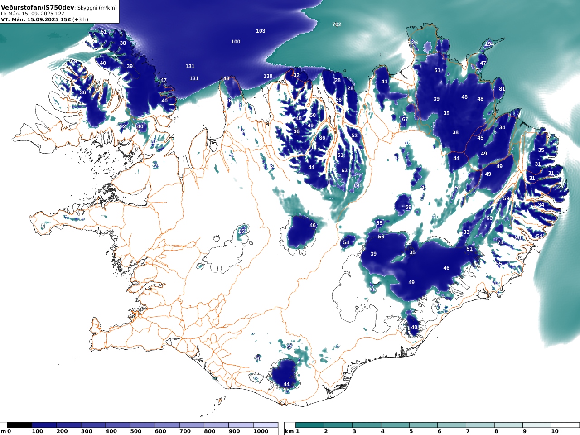Click the (+3 h) forecast offset text
The height and width of the screenshot is (435, 580).
[x=80, y=19]
